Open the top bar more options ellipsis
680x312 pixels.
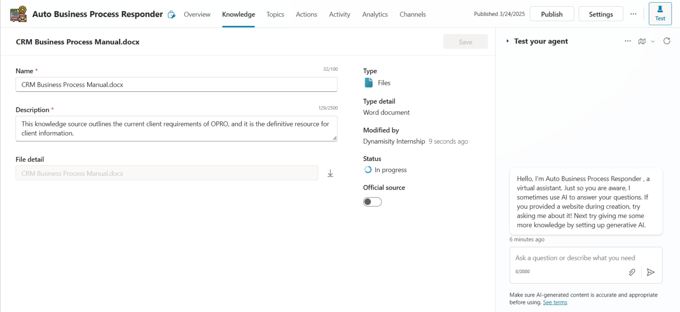point(633,14)
